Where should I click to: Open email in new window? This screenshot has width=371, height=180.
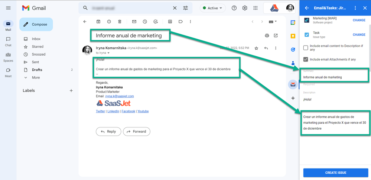click(x=276, y=36)
